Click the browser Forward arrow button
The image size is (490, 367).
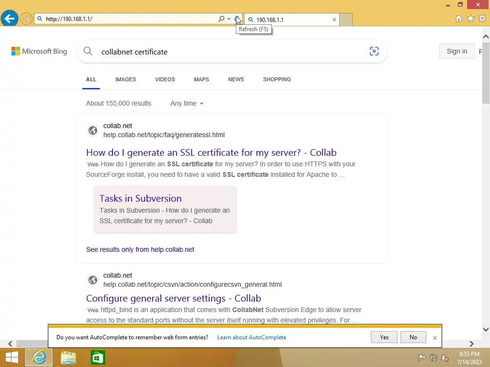(x=26, y=19)
